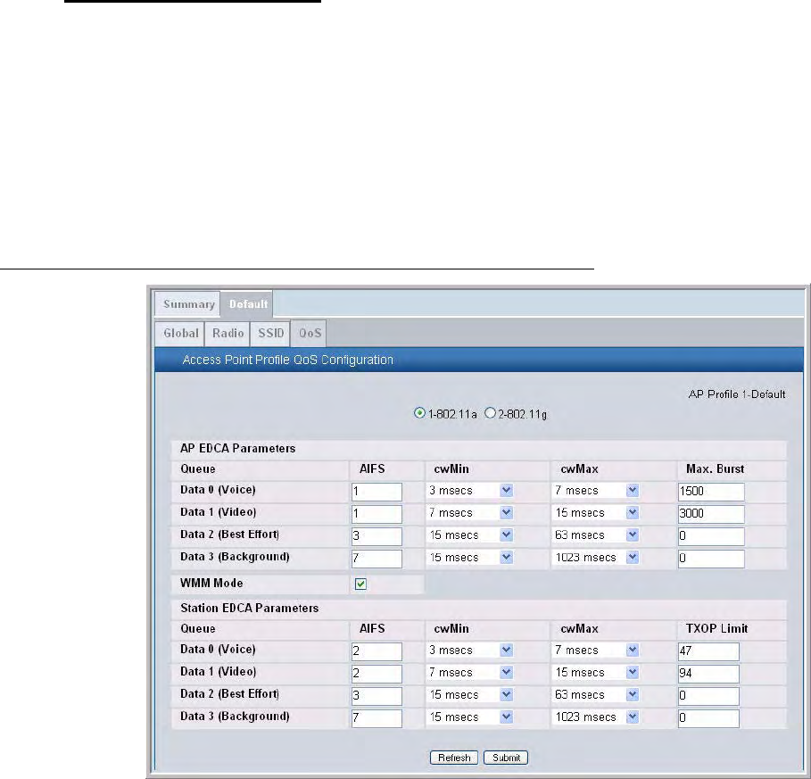811x779 pixels.
Task: Click the 'TXOP Limit' column header
Action: tap(716, 629)
